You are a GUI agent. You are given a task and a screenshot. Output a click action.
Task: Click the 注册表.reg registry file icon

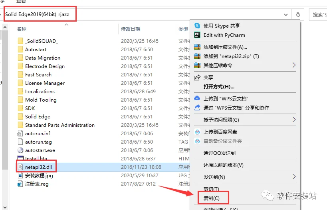click(20, 184)
